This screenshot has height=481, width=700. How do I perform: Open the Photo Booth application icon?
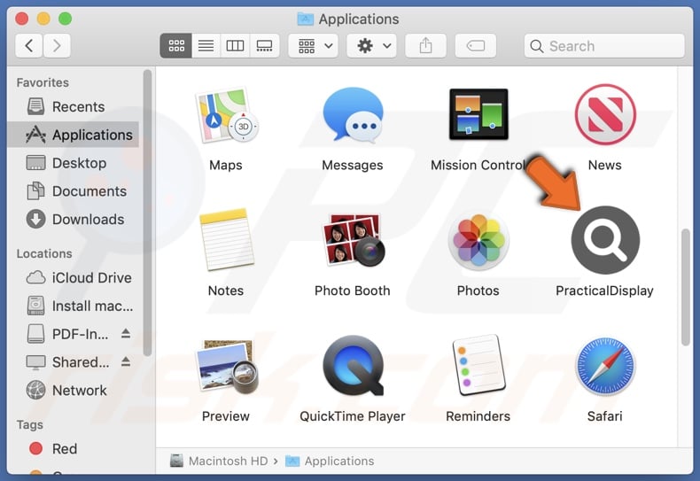point(353,240)
